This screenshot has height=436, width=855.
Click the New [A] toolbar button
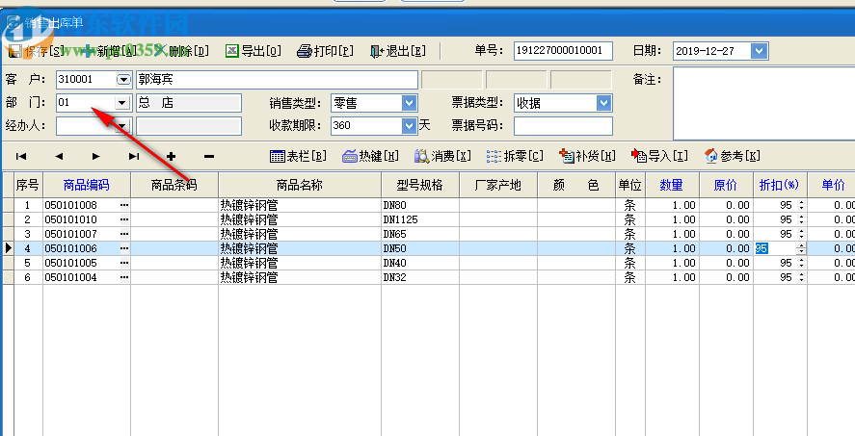tap(109, 51)
